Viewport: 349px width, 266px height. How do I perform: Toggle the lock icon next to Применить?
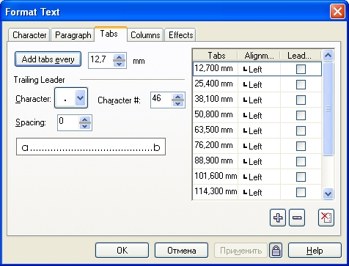(x=276, y=251)
